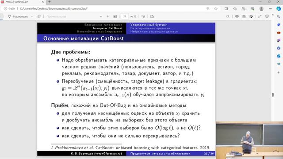
Task: Click the Prokhorenkova CatBoost citation text
Action: pyautogui.click(x=131, y=148)
